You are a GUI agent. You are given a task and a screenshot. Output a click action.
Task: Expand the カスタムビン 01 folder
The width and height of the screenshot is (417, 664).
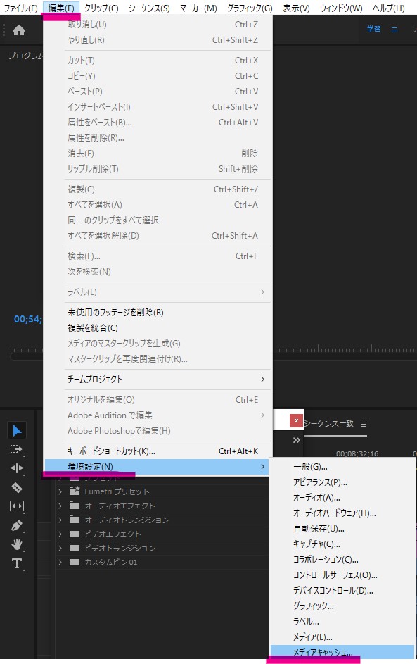tap(60, 562)
